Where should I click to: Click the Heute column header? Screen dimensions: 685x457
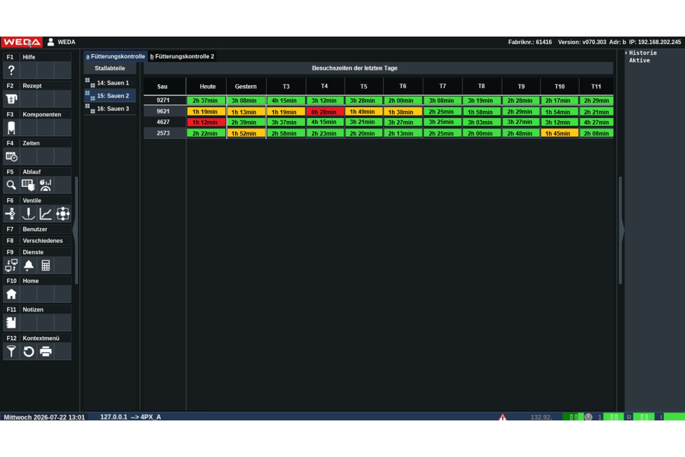pos(208,86)
